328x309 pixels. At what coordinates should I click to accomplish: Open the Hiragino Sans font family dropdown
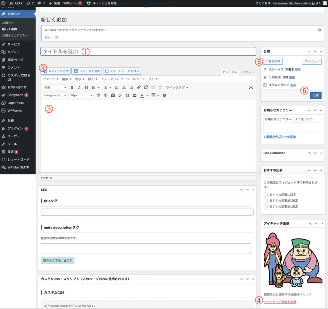pyautogui.click(x=55, y=95)
